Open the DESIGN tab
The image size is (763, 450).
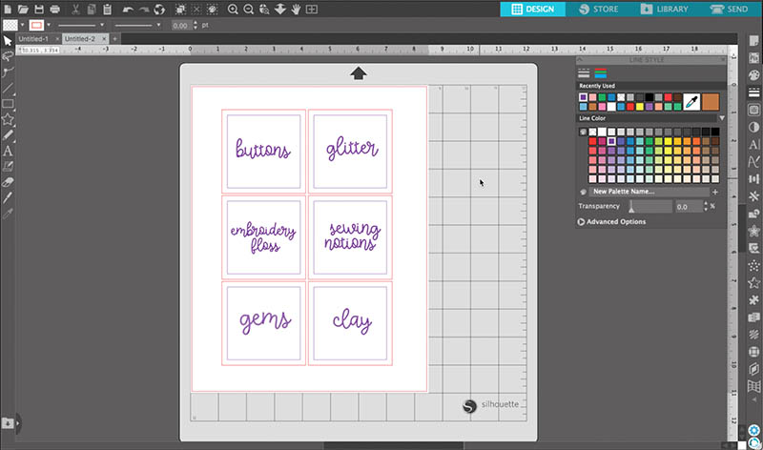click(x=533, y=9)
